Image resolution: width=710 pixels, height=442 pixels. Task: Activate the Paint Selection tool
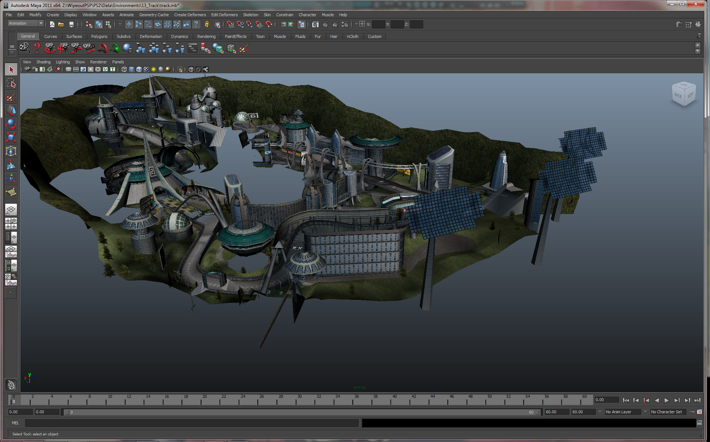click(11, 97)
